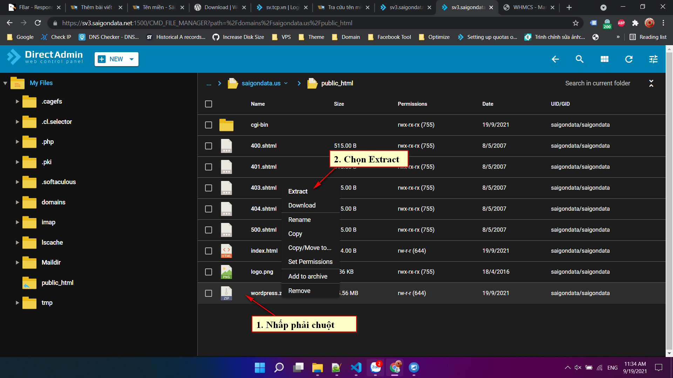Viewport: 673px width, 378px height.
Task: Open File Explorer from taskbar
Action: 318,367
